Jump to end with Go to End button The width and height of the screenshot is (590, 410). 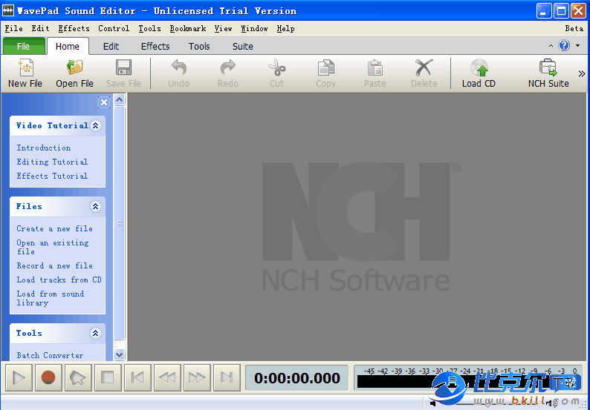click(227, 377)
